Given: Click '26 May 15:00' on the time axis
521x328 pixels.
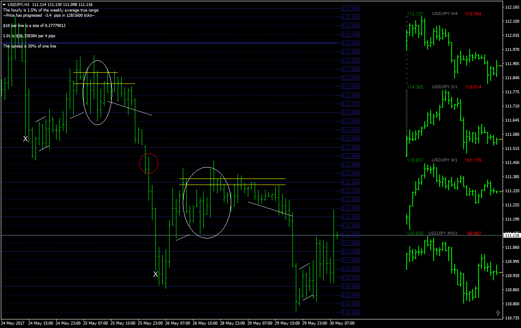Looking at the screenshot, I should click(x=205, y=323).
